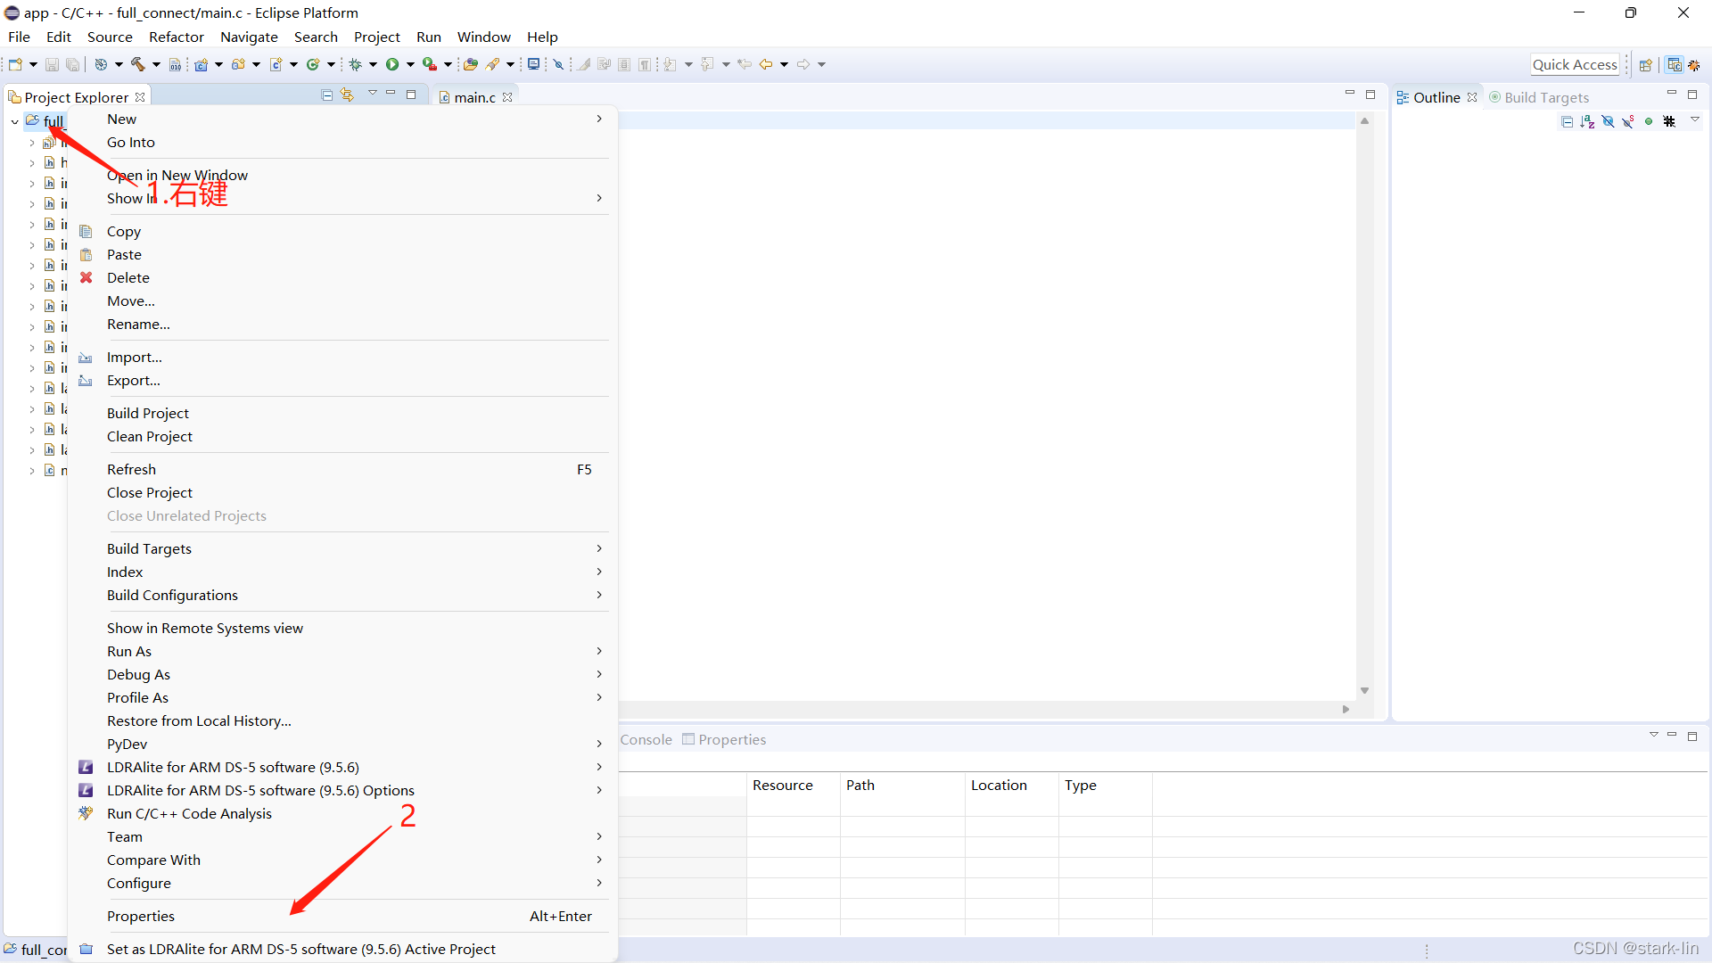
Task: Toggle Project Explorer panel collapse icon
Action: point(327,96)
